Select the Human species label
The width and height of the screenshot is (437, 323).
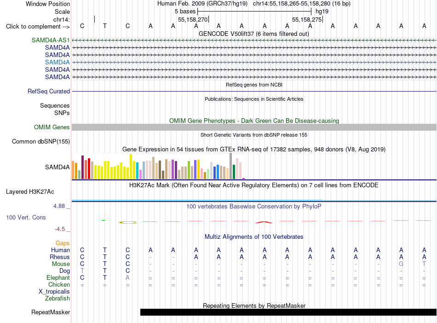tap(60, 250)
